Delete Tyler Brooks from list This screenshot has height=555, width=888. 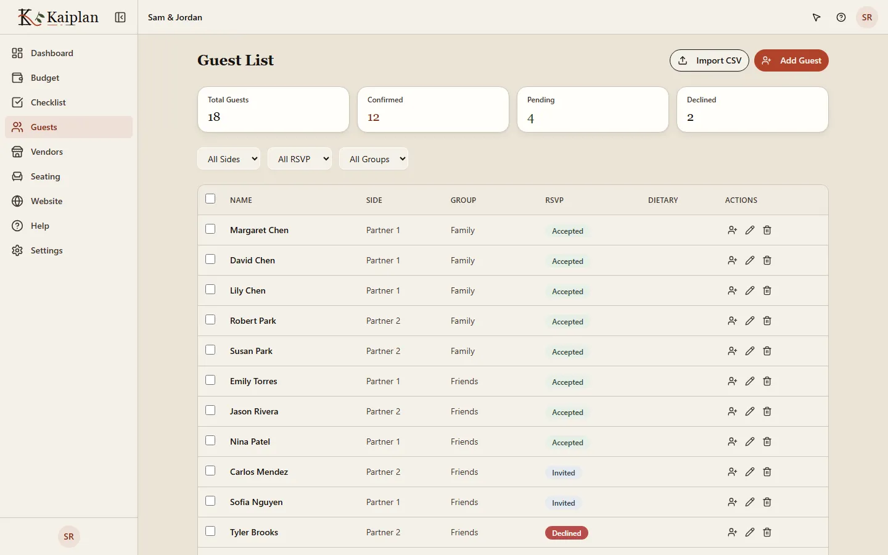[x=767, y=532]
